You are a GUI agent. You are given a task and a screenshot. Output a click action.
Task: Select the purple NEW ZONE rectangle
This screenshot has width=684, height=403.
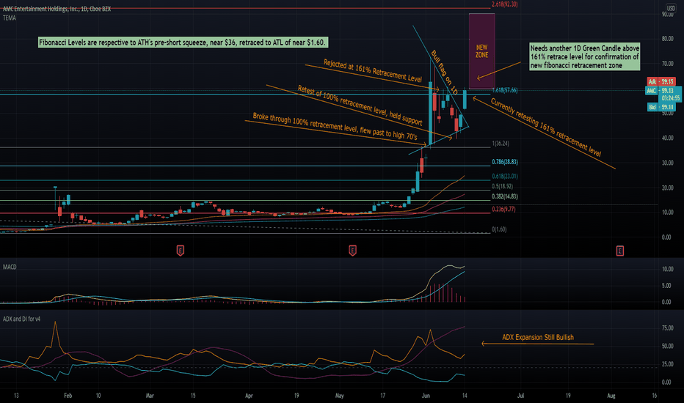(481, 51)
